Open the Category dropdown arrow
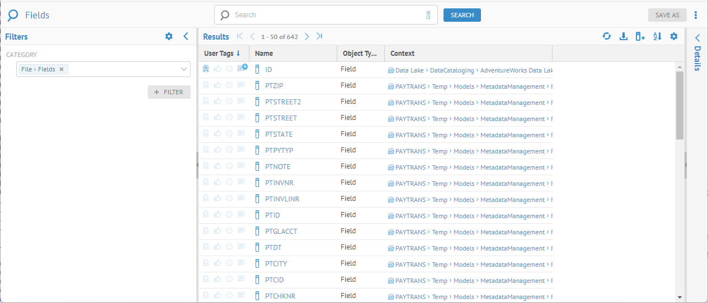This screenshot has width=708, height=303. coord(184,69)
